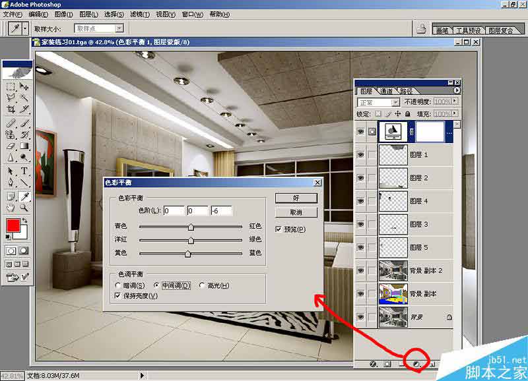
Task: Open Eyedropper tool preset picker arrow
Action: [x=25, y=29]
